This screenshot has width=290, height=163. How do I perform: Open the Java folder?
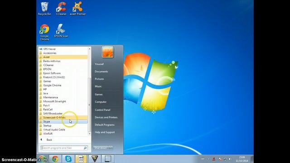pos(63,93)
